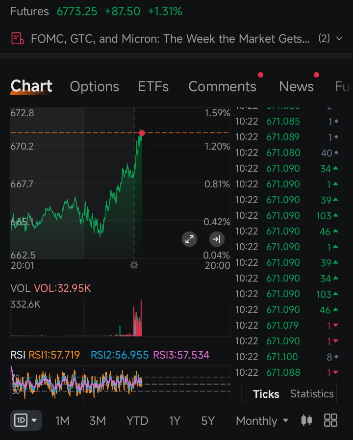353x440 pixels.
Task: Click inside the RSI oscillator chart
Action: (x=120, y=384)
